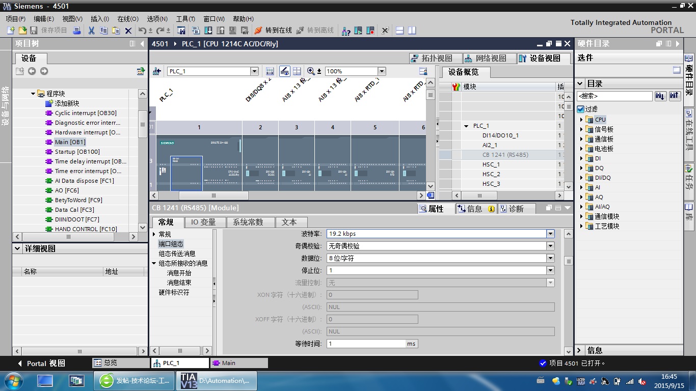Screen dimensions: 696x391
Task: Click the forward arrow icon in project tree
Action: click(x=44, y=71)
